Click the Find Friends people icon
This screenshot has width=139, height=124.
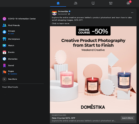click(4, 25)
